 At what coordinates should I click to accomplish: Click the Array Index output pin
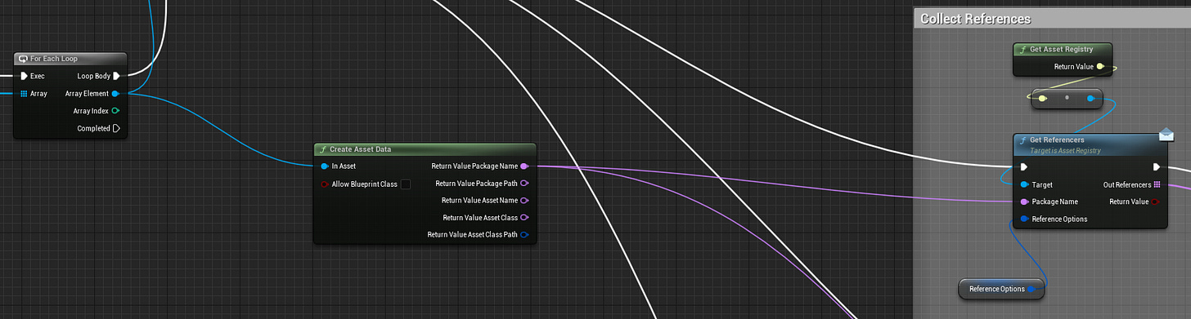115,111
